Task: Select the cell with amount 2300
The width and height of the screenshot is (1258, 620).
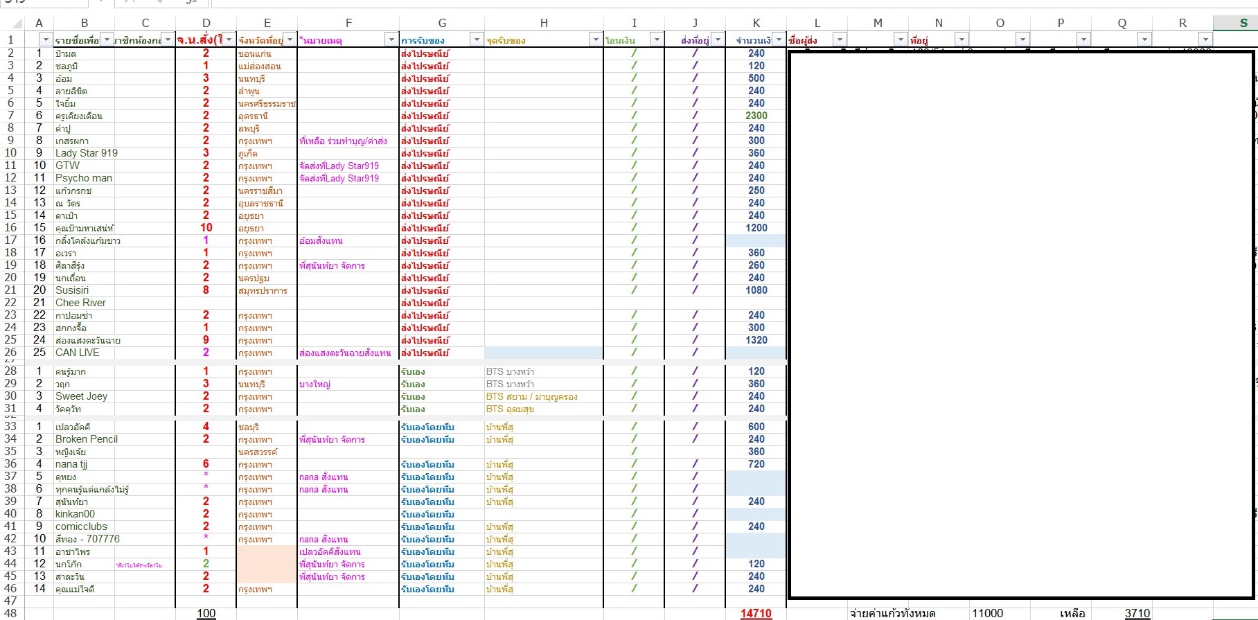Action: [756, 116]
